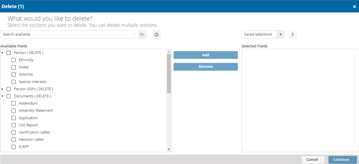Click the trash icon beside Saved selections
359x164 pixels.
293,34
